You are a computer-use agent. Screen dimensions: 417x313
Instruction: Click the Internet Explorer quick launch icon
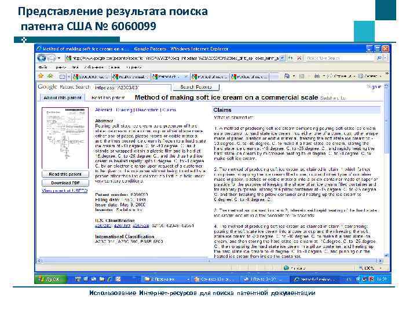point(110,279)
